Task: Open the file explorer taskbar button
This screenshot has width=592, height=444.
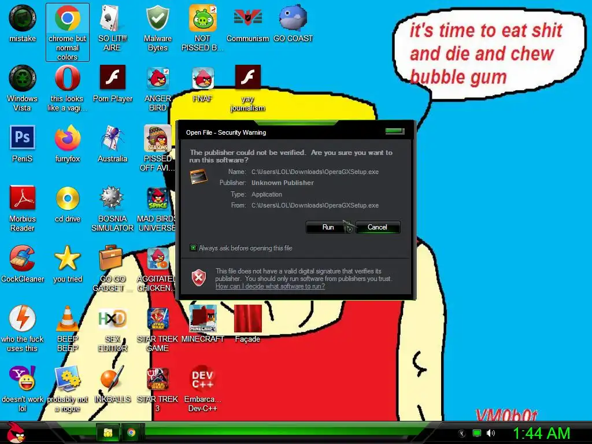Action: (108, 432)
